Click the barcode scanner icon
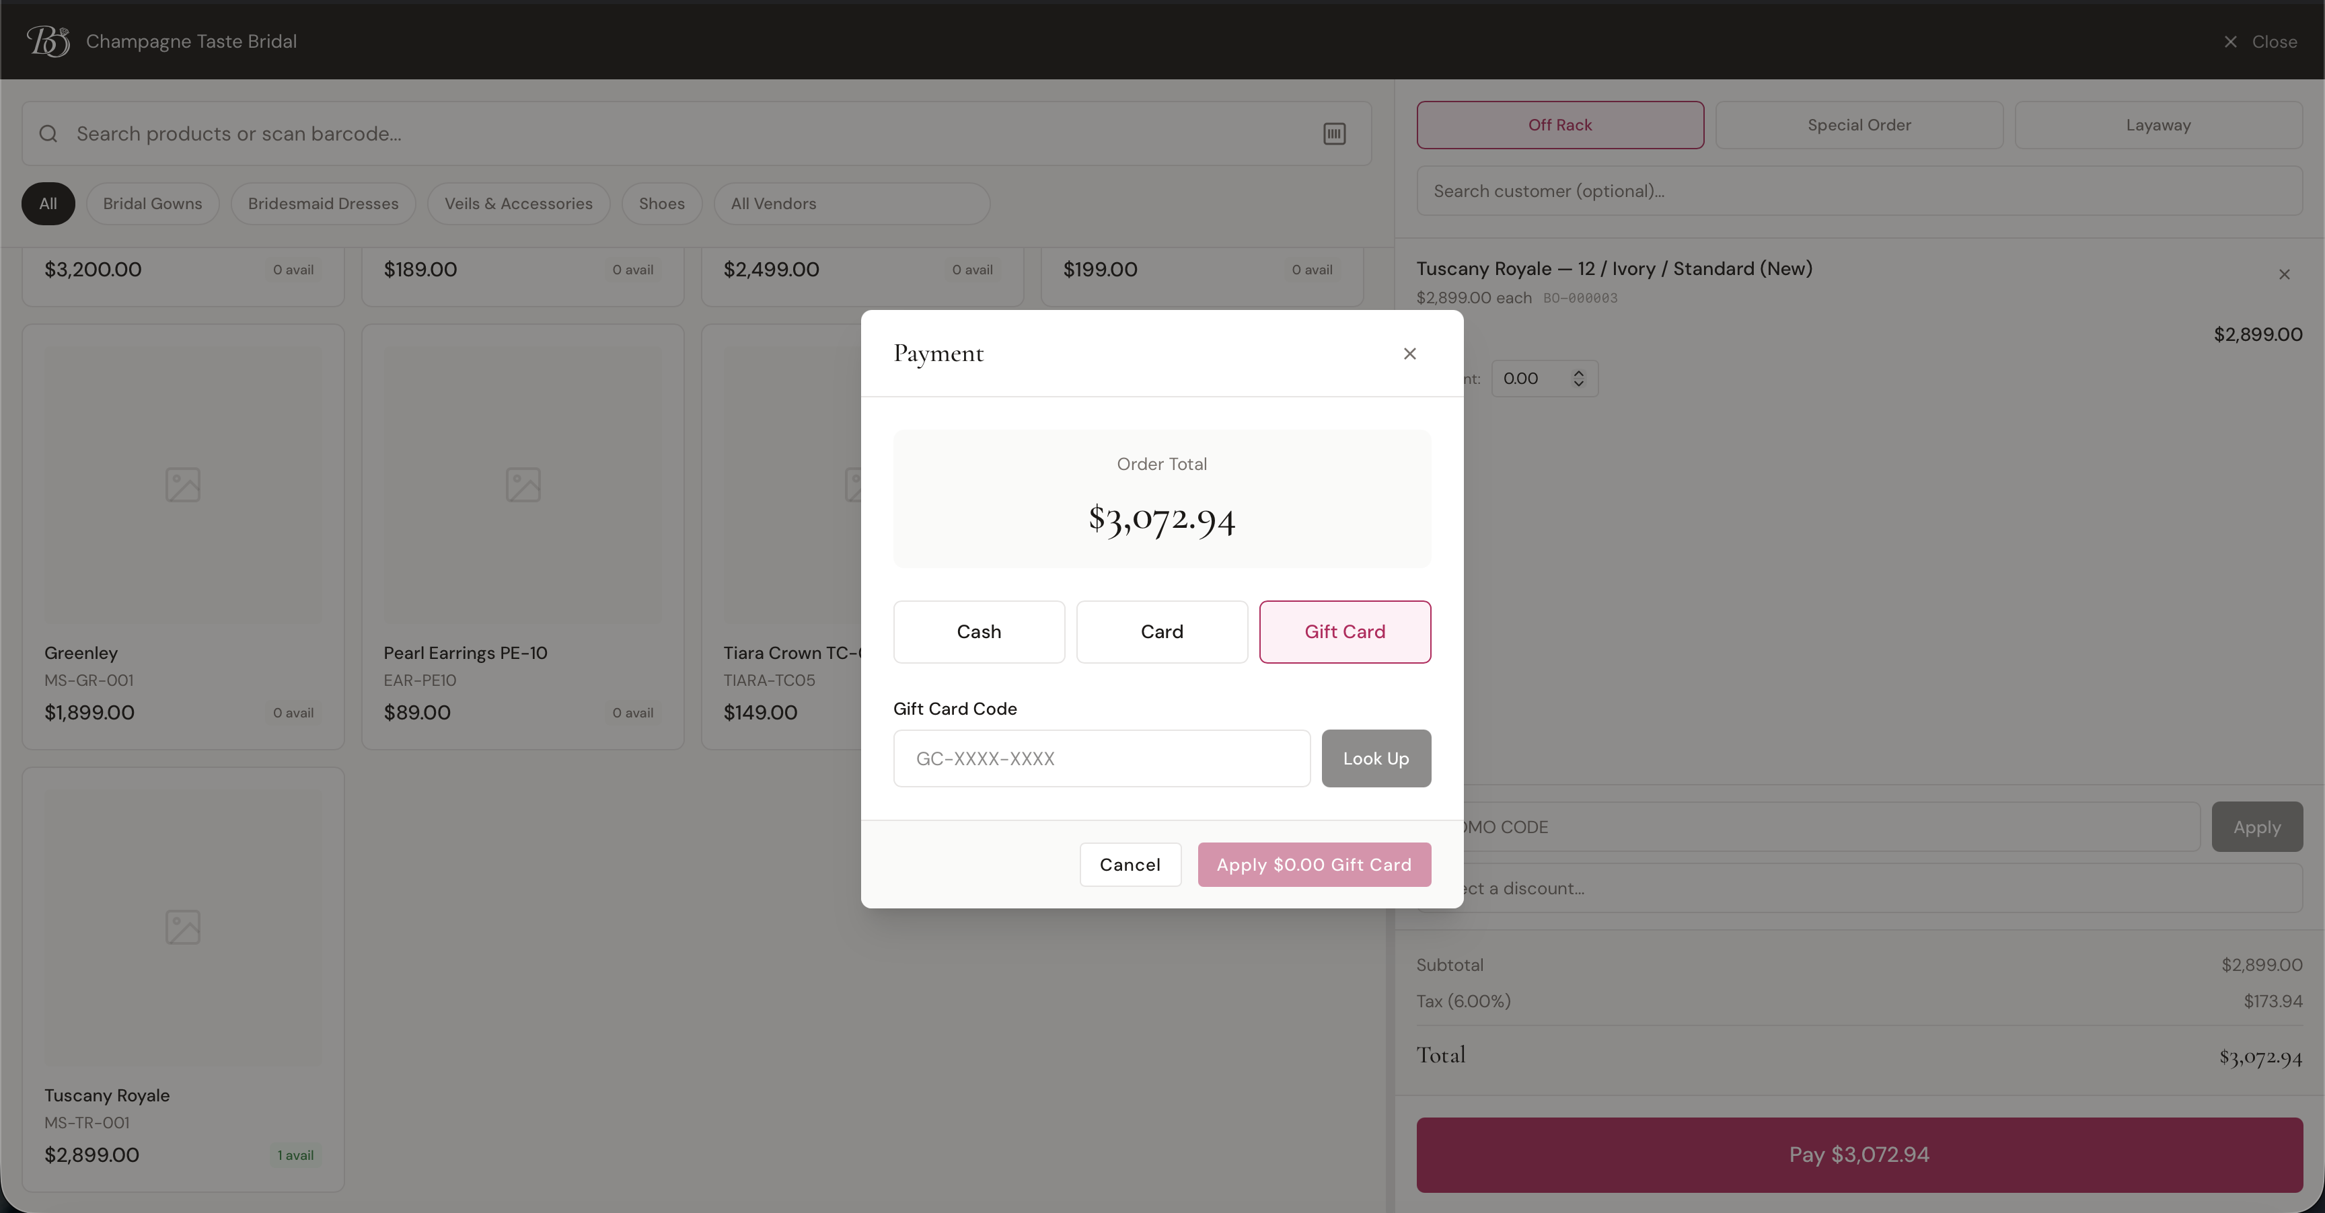This screenshot has width=2325, height=1213. click(1334, 134)
